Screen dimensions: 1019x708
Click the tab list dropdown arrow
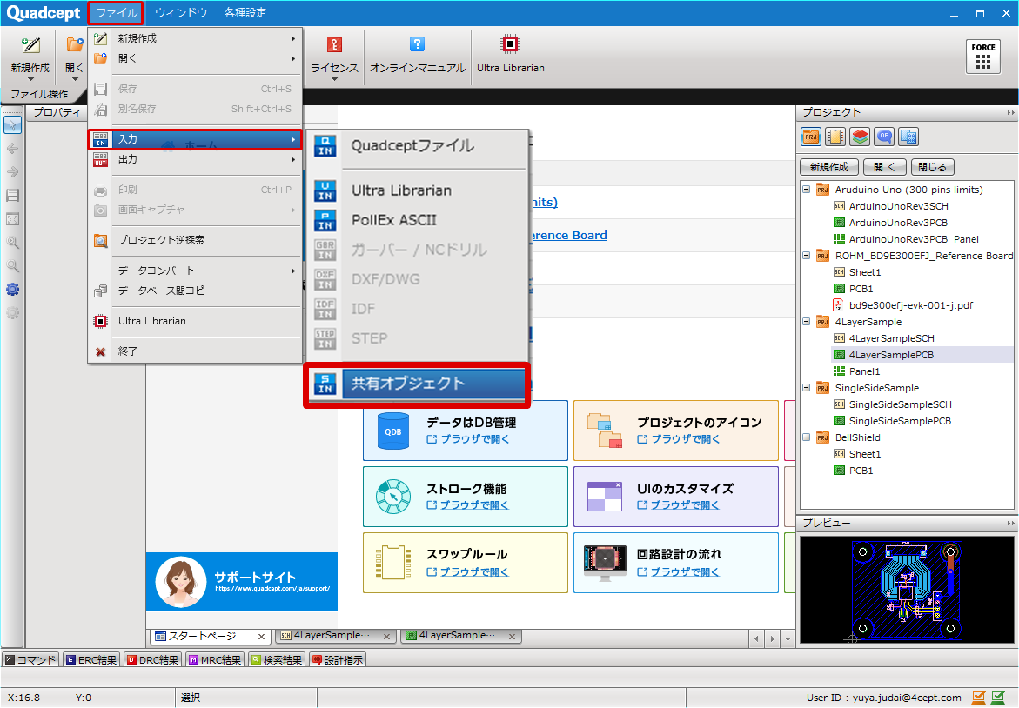pyautogui.click(x=788, y=639)
